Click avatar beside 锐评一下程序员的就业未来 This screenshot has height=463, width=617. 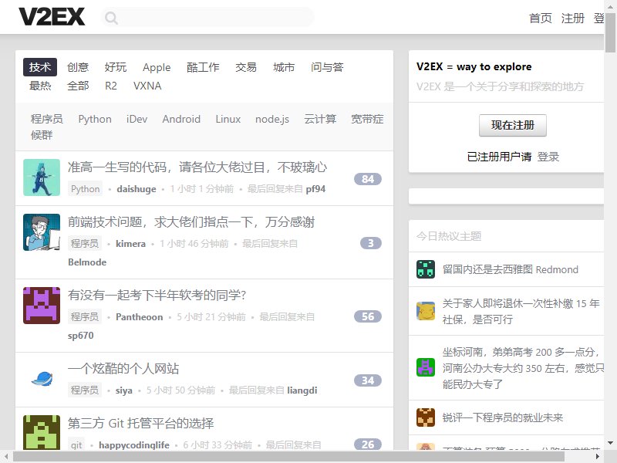[x=426, y=417]
